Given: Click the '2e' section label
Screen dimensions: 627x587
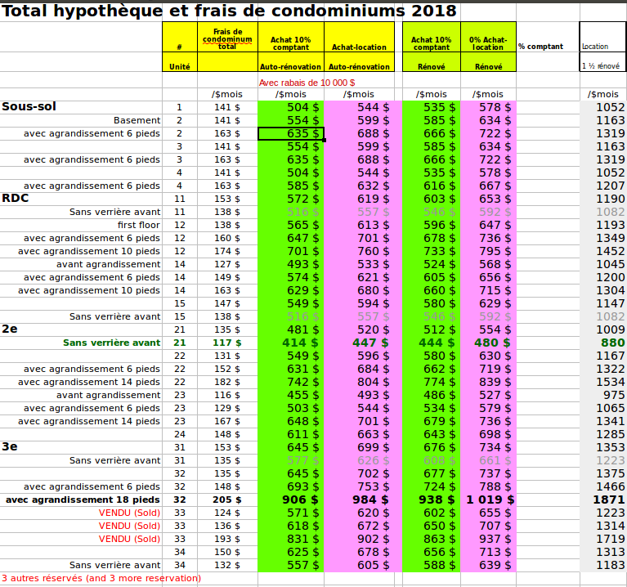Looking at the screenshot, I should click(10, 329).
